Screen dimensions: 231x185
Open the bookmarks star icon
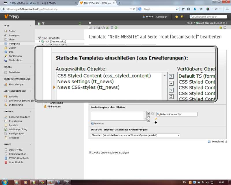[x=177, y=17]
